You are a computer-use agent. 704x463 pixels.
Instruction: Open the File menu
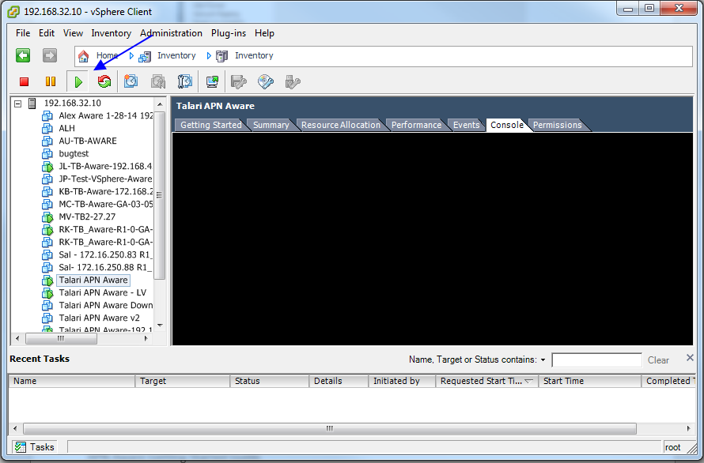pos(23,33)
